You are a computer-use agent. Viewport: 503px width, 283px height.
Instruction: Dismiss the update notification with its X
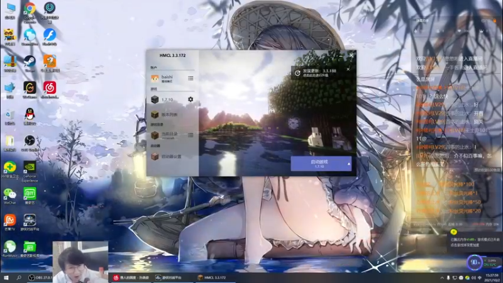[x=348, y=69]
